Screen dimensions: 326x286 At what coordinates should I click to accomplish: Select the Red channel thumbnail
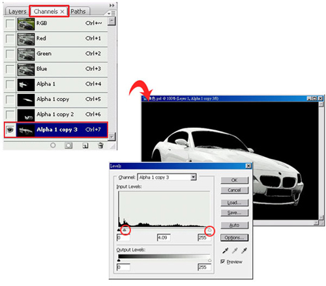click(26, 39)
